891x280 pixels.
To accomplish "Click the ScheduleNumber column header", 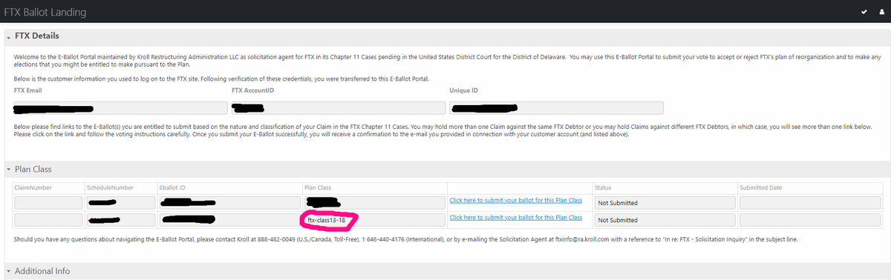I will [x=110, y=187].
